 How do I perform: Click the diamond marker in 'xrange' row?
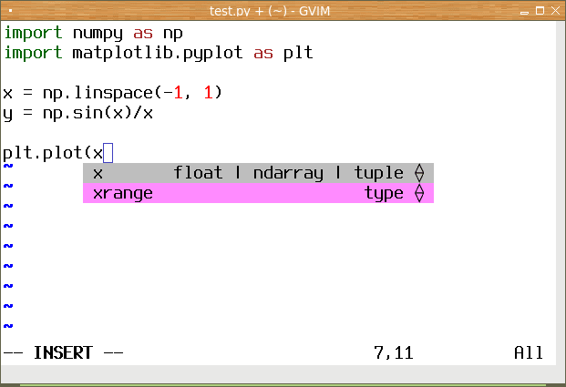(x=419, y=193)
